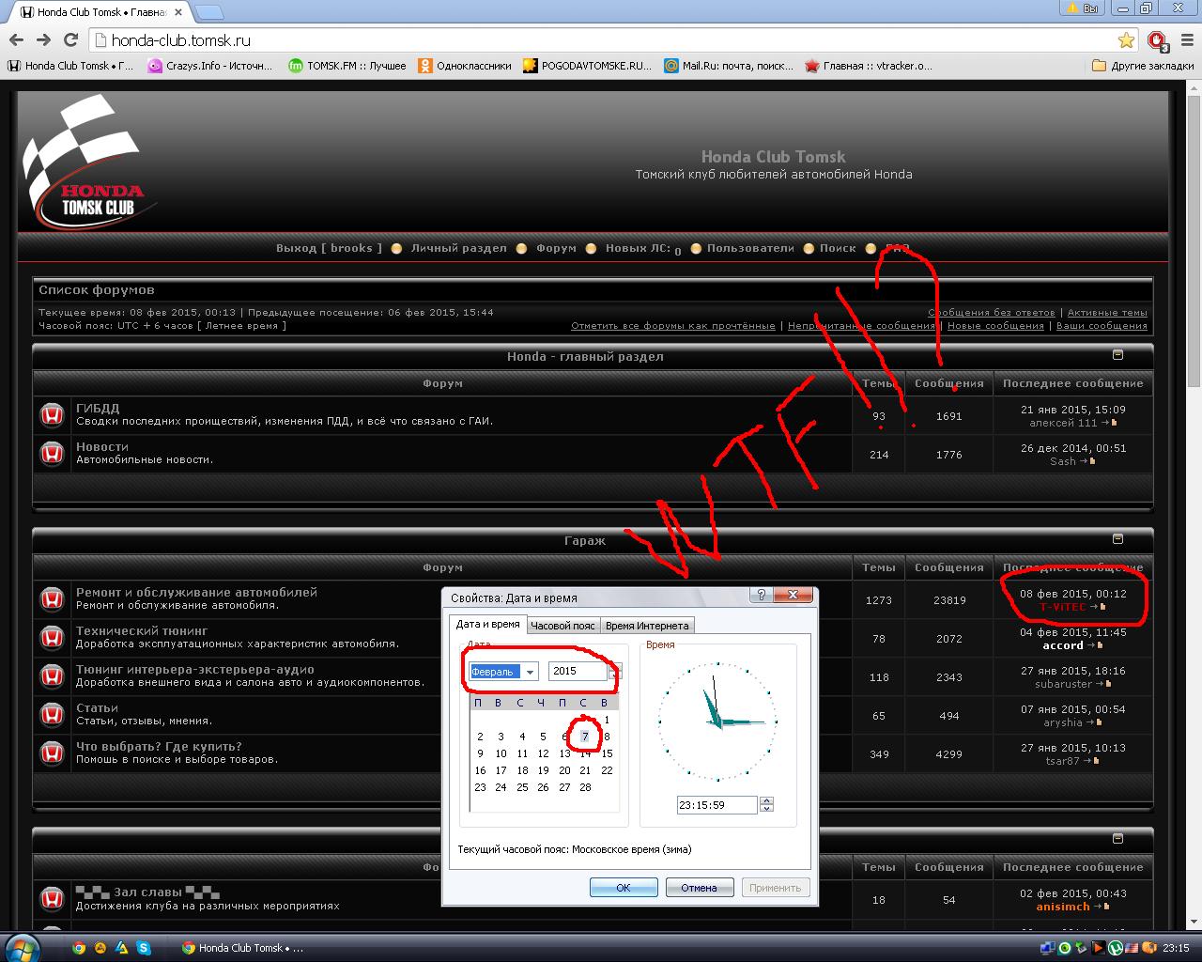Click the browser vertical scrollbar

(1194, 235)
